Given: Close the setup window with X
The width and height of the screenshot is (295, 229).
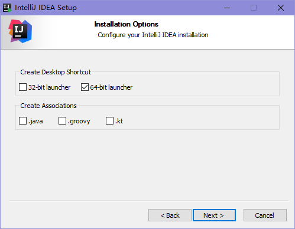Looking at the screenshot, I should (281, 8).
